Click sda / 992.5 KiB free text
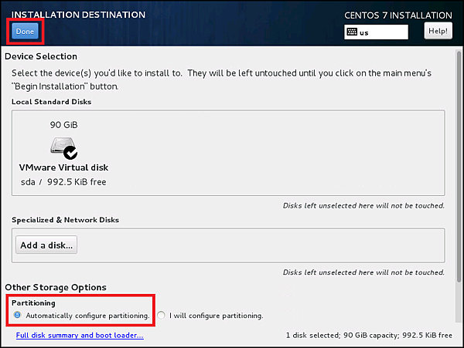This screenshot has height=348, width=464. pyautogui.click(x=63, y=182)
